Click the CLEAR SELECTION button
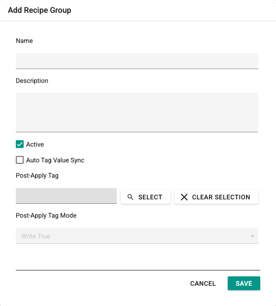Screen dimensions: 276x306 coord(216,197)
